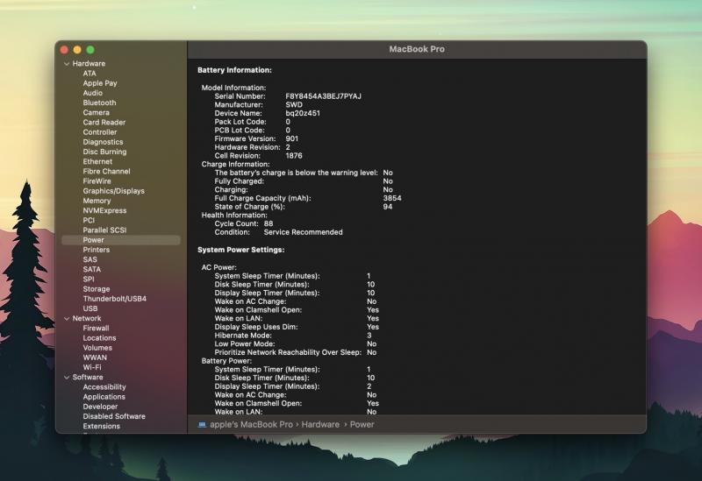This screenshot has width=702, height=481.
Task: Click the Firmware Version value 901
Action: [292, 139]
